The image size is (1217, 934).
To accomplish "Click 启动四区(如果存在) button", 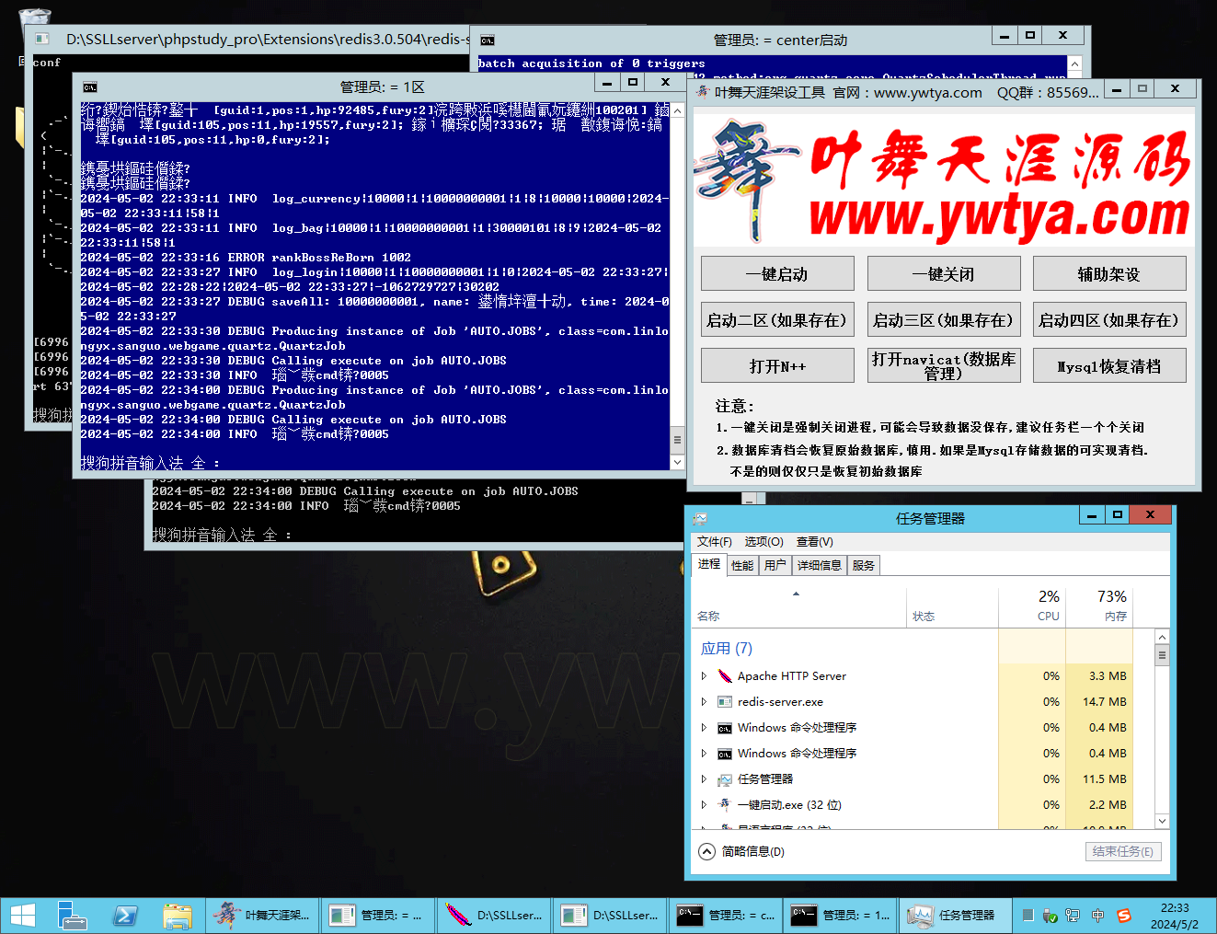I will click(x=1109, y=320).
